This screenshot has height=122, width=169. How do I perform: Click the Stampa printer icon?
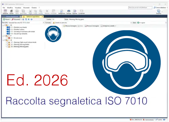(x=69, y=11)
